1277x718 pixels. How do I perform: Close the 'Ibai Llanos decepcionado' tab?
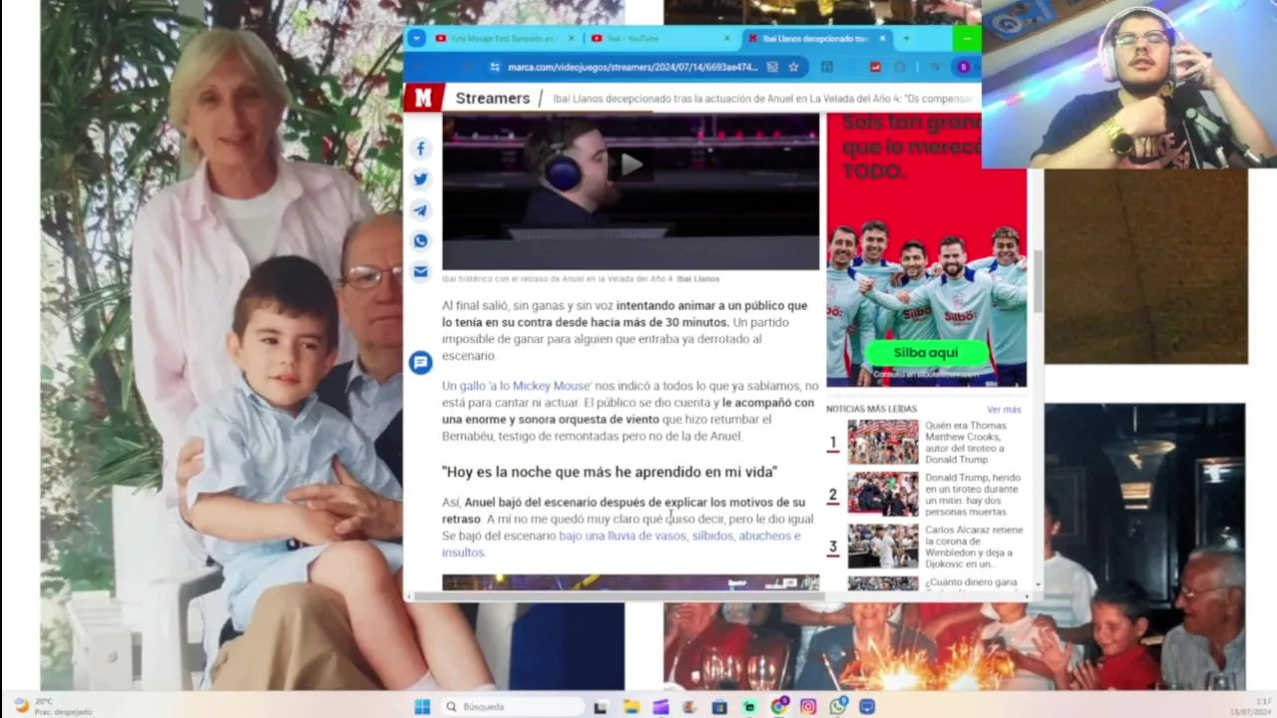884,38
